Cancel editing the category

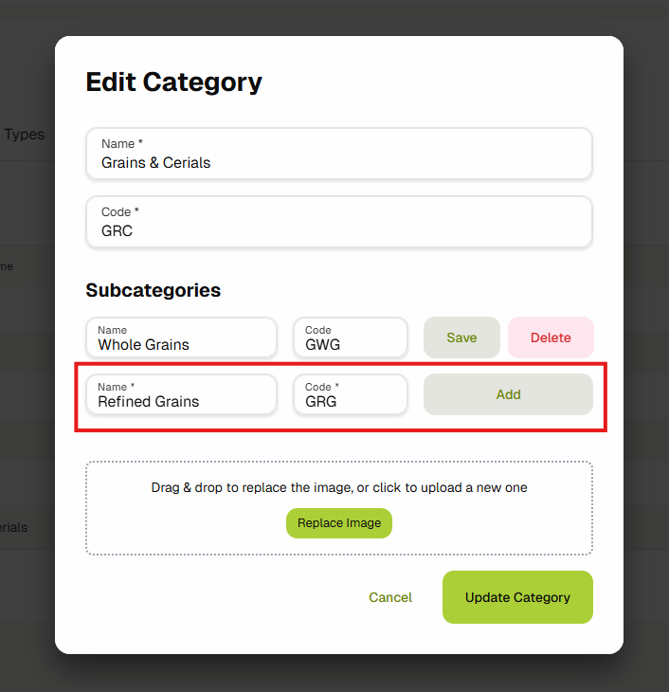pos(390,597)
